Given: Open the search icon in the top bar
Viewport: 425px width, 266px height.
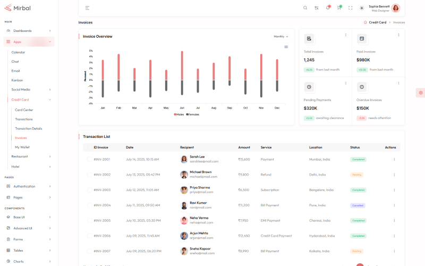Looking at the screenshot, I should 305,8.
